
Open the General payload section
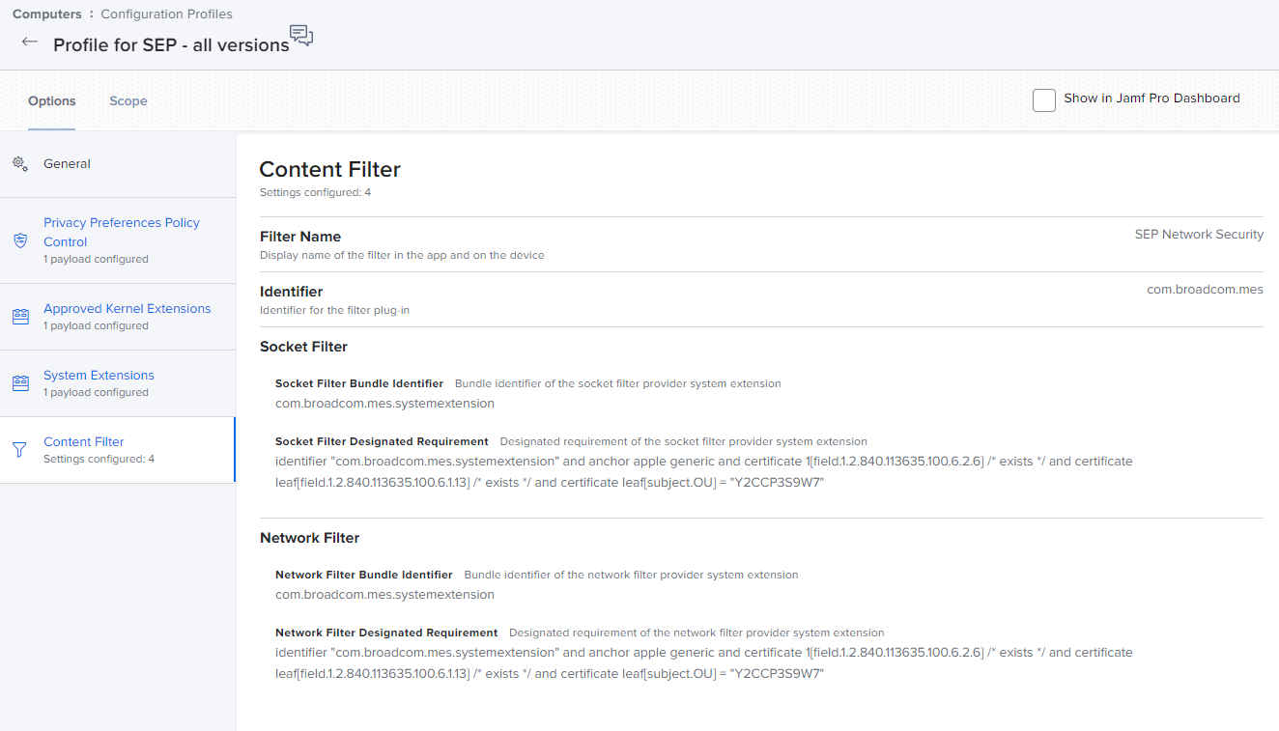pyautogui.click(x=67, y=164)
